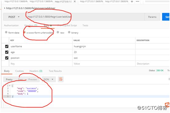Select the Preview response view
The height and width of the screenshot is (113, 170).
pyautogui.click(x=33, y=79)
